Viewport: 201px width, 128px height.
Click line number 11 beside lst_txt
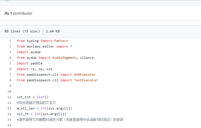10,97
